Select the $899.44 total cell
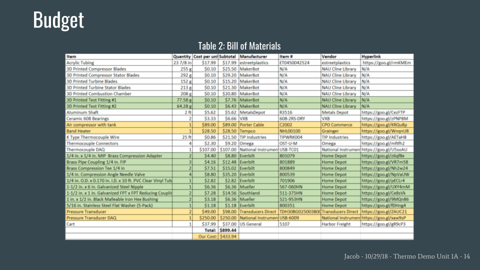Screen dimensions: 480x270 point(228,230)
